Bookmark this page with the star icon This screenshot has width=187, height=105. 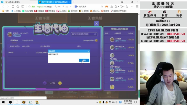coord(29,6)
